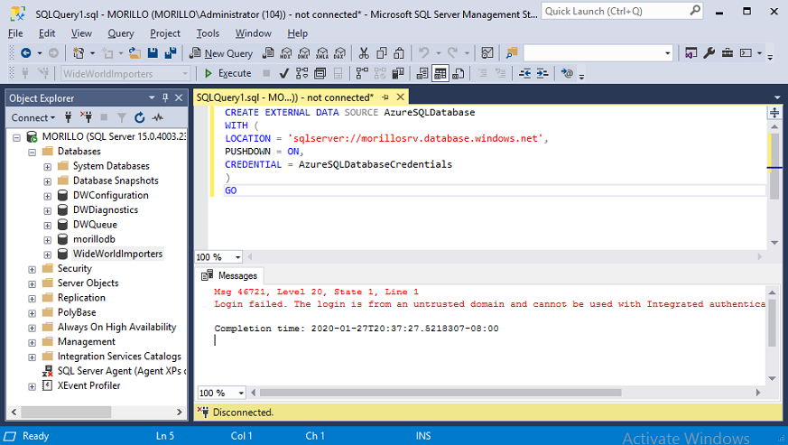The image size is (788, 445).
Task: Decrease line indent icon
Action: 524,73
